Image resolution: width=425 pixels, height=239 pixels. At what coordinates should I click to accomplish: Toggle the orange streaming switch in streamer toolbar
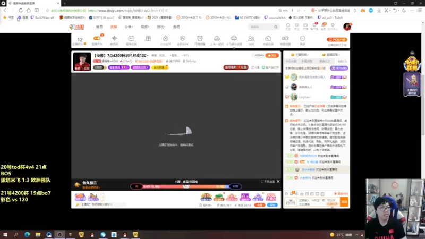click(97, 38)
